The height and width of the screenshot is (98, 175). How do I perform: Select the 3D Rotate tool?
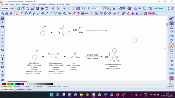click(x=11, y=13)
